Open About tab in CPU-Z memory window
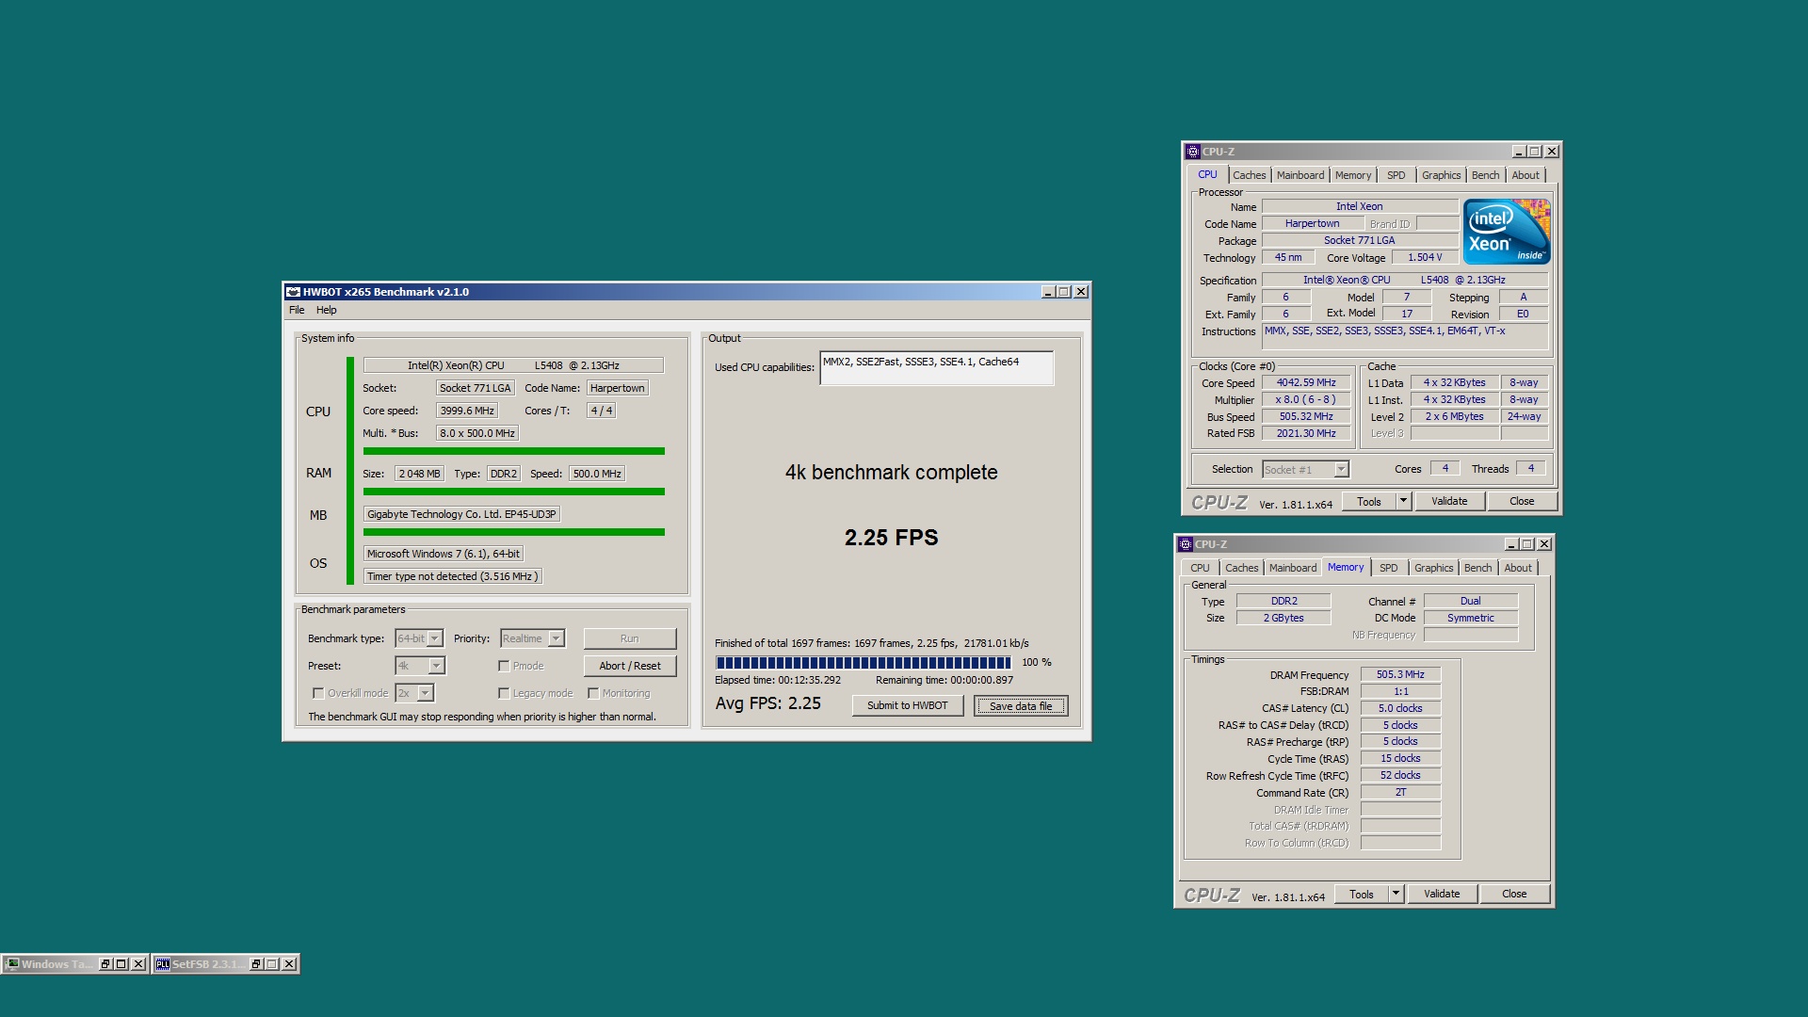This screenshot has height=1017, width=1808. click(1518, 568)
